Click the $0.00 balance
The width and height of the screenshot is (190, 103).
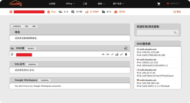tap(122, 12)
